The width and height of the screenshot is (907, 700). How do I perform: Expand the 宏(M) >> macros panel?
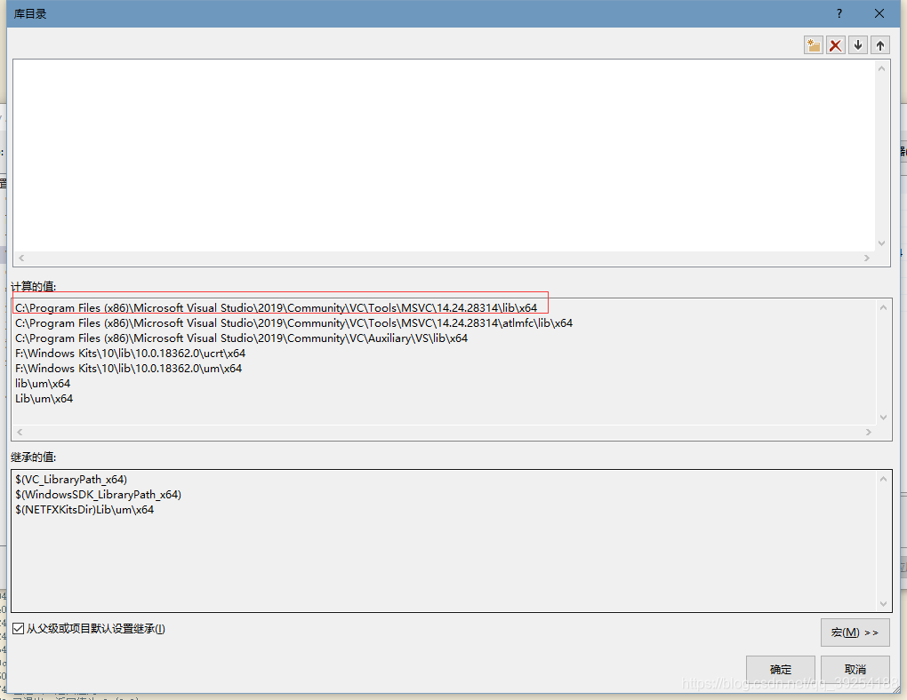(x=855, y=632)
